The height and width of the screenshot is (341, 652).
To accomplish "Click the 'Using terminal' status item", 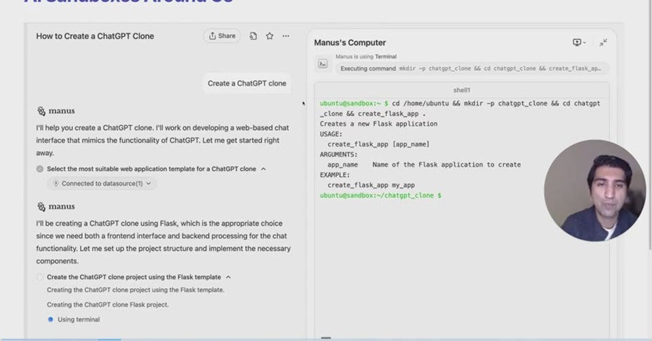I will click(x=74, y=319).
